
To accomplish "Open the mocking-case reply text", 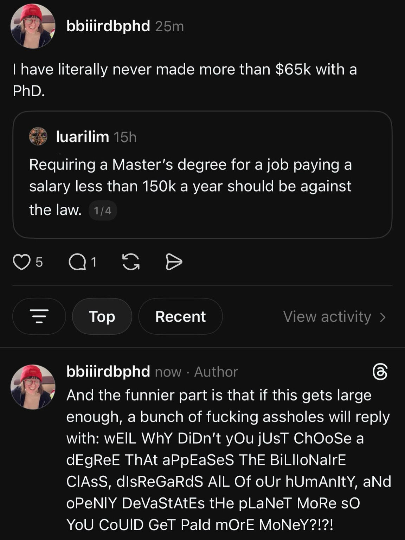I will pyautogui.click(x=229, y=460).
